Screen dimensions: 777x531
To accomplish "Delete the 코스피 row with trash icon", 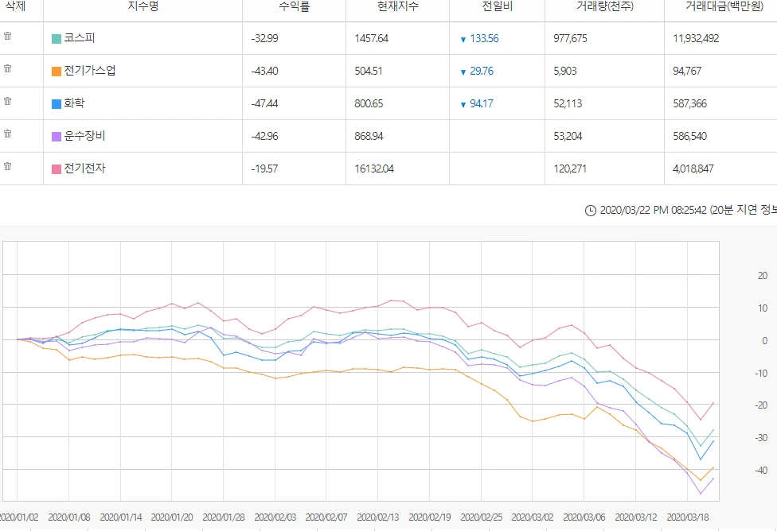I will point(7,36).
